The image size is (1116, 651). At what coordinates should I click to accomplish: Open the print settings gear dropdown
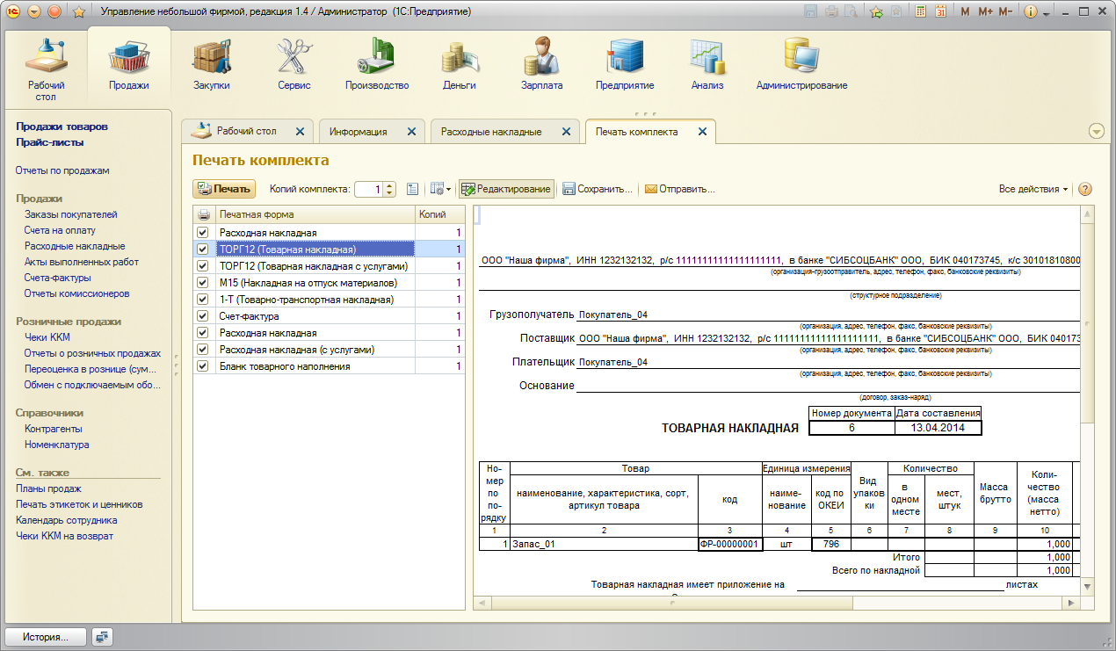pyautogui.click(x=439, y=189)
